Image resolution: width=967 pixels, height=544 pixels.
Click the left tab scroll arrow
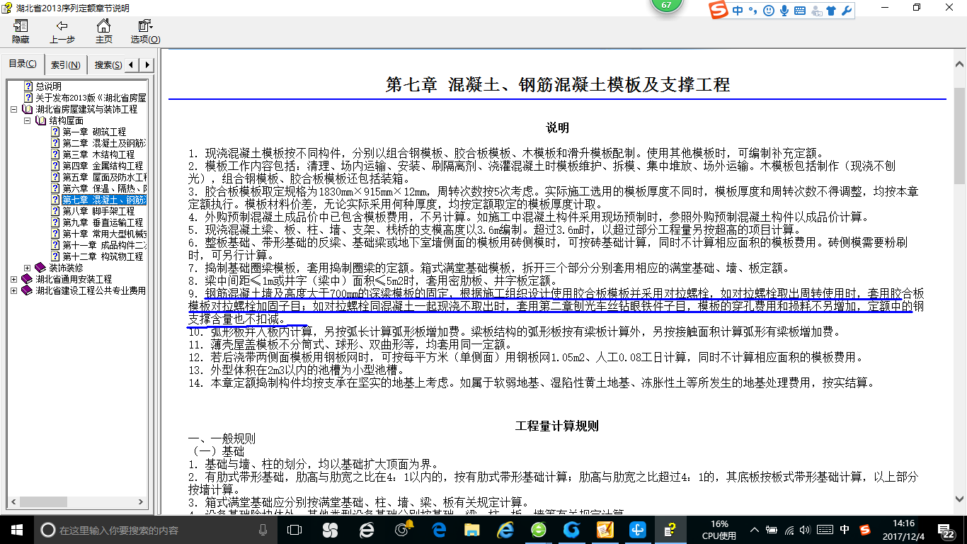tap(133, 65)
